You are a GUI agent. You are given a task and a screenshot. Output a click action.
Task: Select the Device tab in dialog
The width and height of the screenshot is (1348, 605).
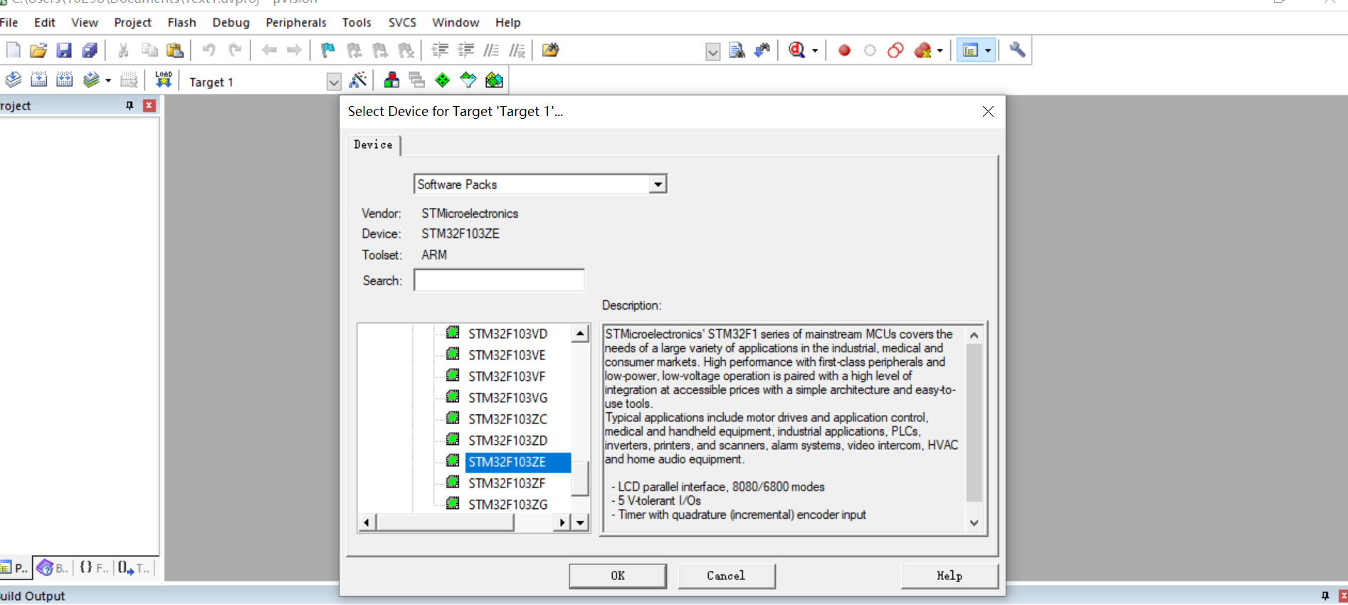click(x=373, y=144)
